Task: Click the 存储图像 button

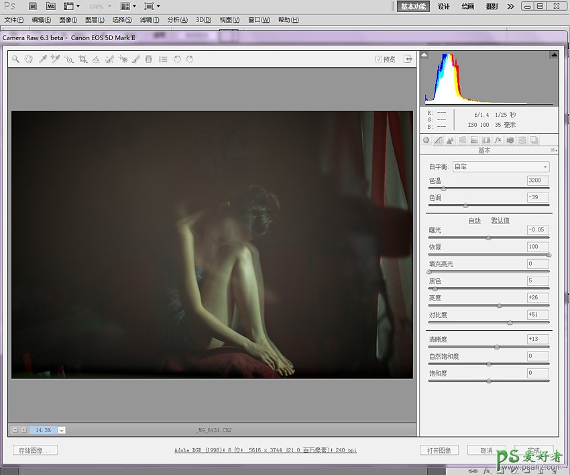Action: click(x=36, y=450)
